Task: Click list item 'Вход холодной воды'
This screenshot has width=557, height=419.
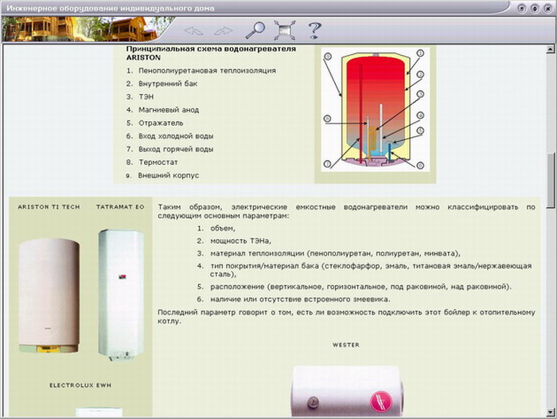Action: point(176,136)
